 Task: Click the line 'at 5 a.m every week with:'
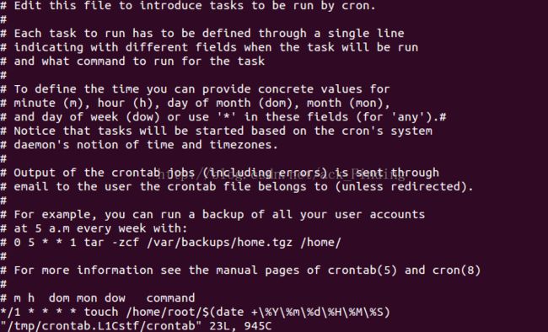tap(94, 228)
